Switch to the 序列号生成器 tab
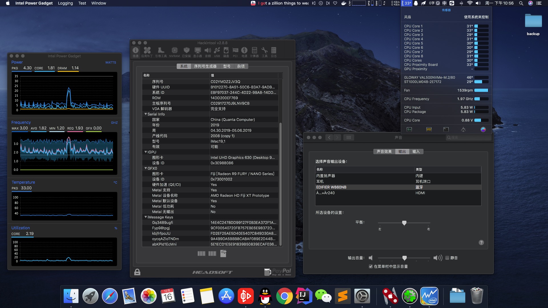Viewport: 548px width, 308px height. click(x=205, y=66)
